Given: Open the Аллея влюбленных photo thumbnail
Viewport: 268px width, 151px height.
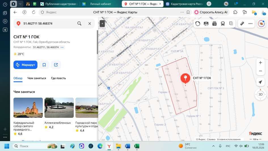Looking at the screenshot, I should (x=59, y=108).
